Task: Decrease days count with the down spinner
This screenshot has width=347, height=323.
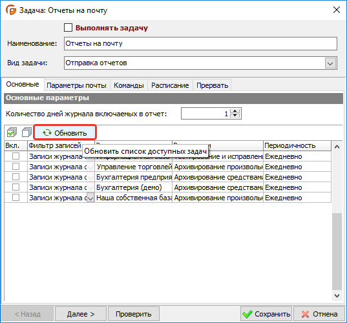Action: 235,116
